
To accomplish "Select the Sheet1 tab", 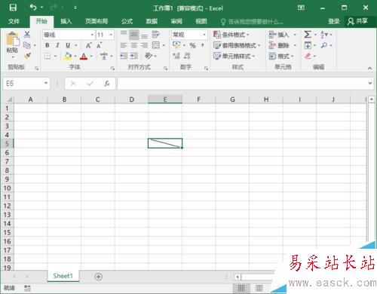I will click(x=63, y=276).
